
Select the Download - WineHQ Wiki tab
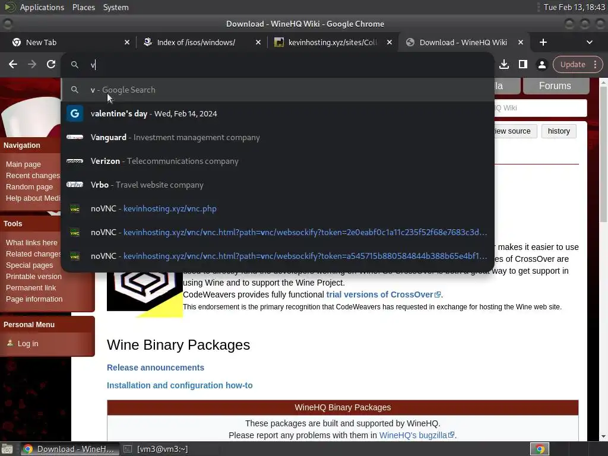[x=463, y=42]
